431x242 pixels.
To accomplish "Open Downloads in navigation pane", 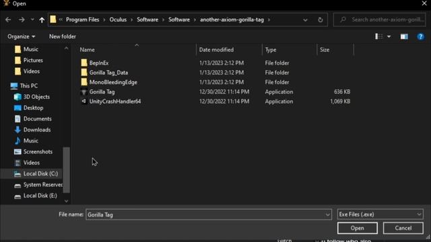I will click(x=37, y=130).
